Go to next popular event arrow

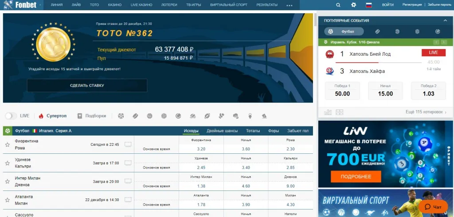444,42
